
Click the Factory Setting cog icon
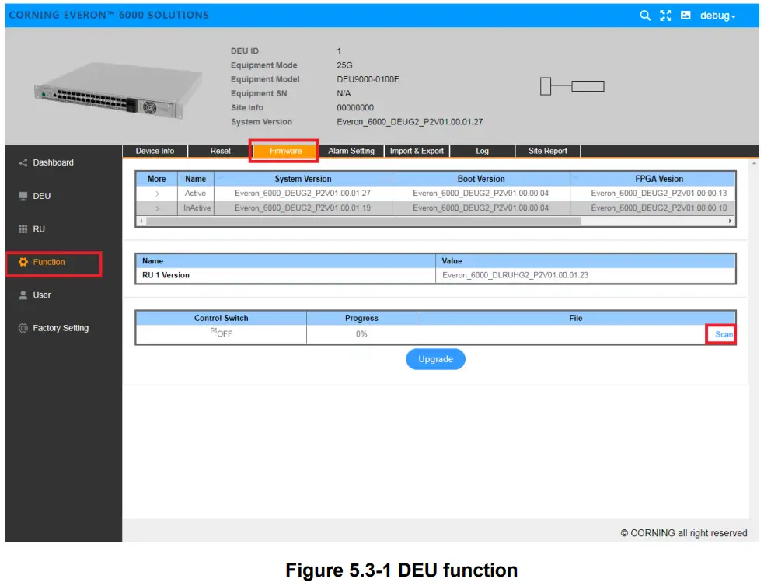23,328
